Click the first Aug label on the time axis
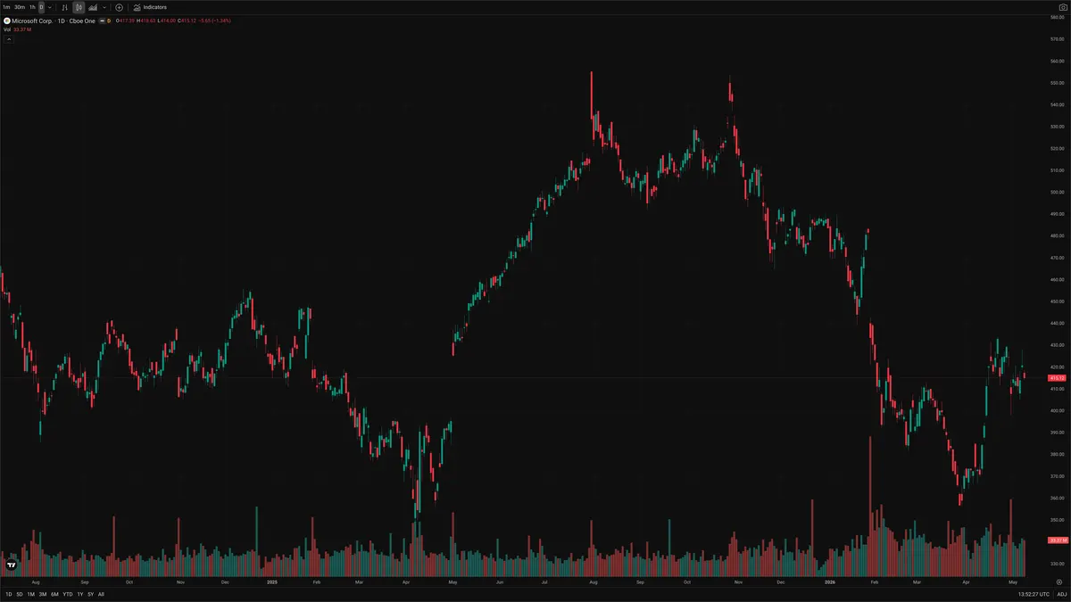The width and height of the screenshot is (1071, 602). click(x=35, y=581)
